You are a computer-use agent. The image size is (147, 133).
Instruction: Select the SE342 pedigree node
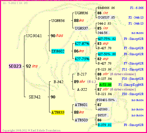[x=35, y=97]
